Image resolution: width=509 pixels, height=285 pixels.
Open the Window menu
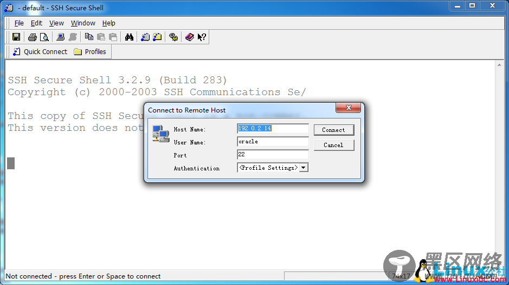coord(83,23)
